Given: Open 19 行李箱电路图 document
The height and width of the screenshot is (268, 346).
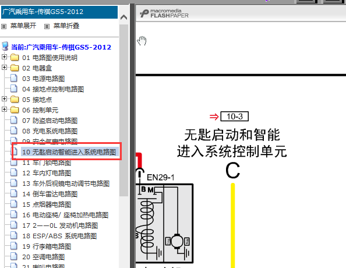Looking at the screenshot, I should click(x=47, y=246).
